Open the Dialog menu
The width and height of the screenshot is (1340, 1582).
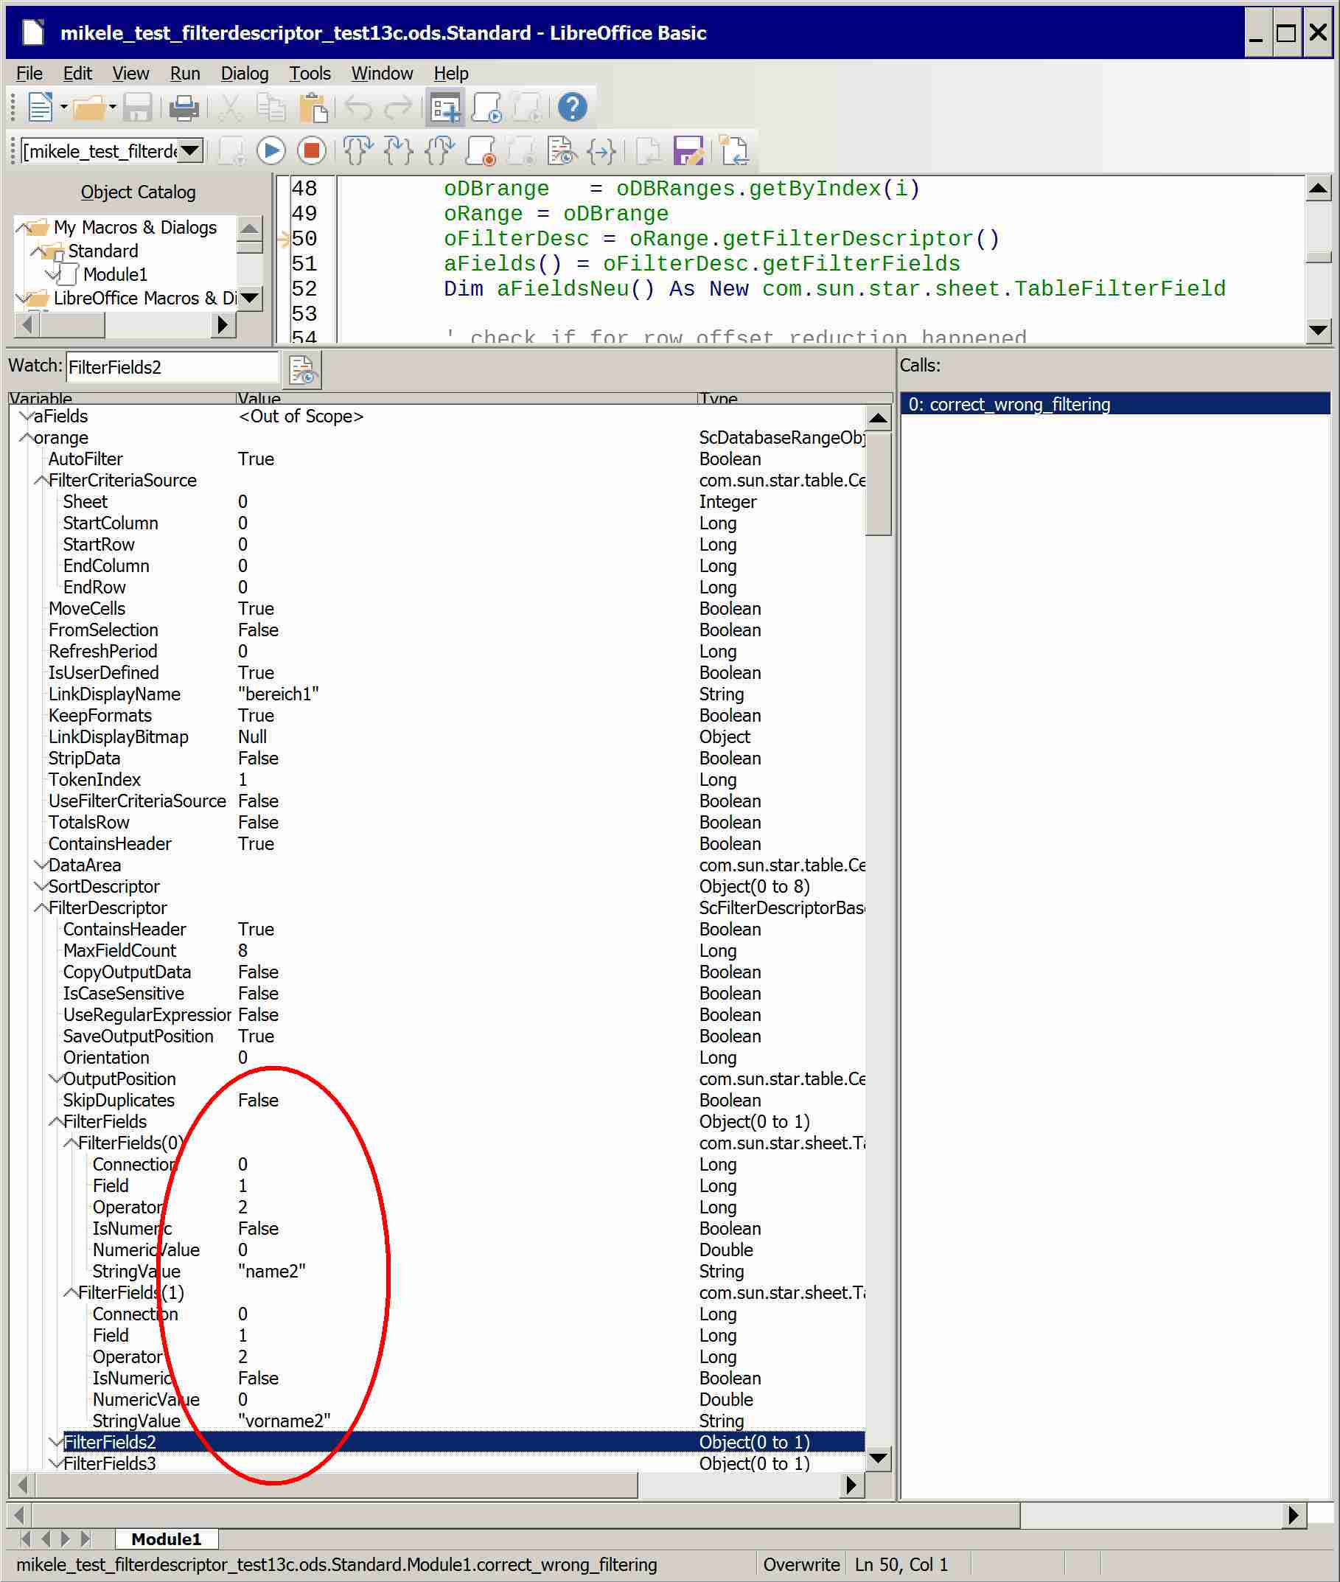point(245,74)
